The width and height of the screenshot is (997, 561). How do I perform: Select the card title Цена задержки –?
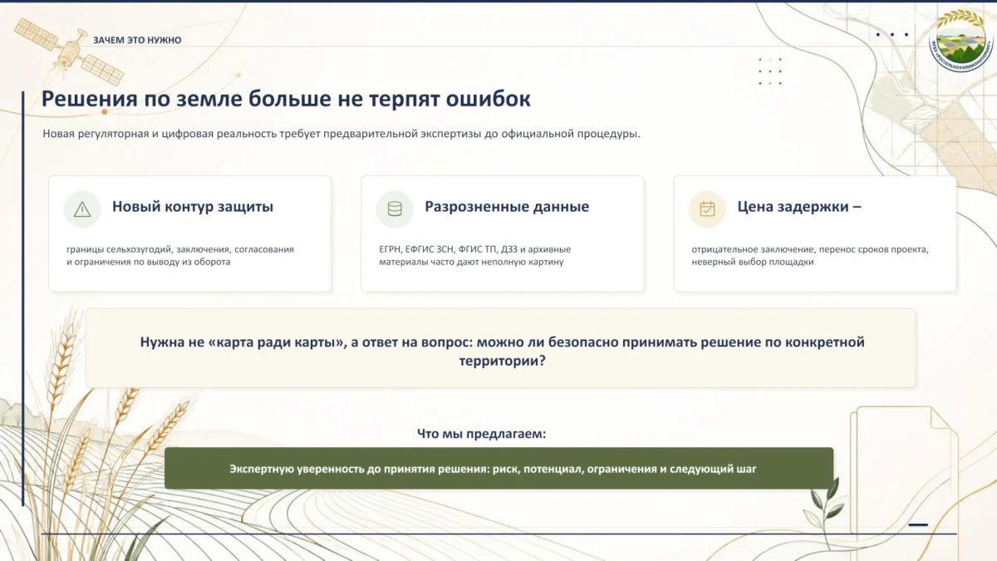point(799,207)
